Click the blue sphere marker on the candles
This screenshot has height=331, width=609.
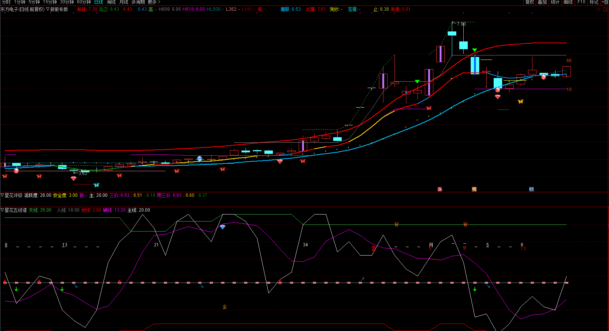click(200, 158)
